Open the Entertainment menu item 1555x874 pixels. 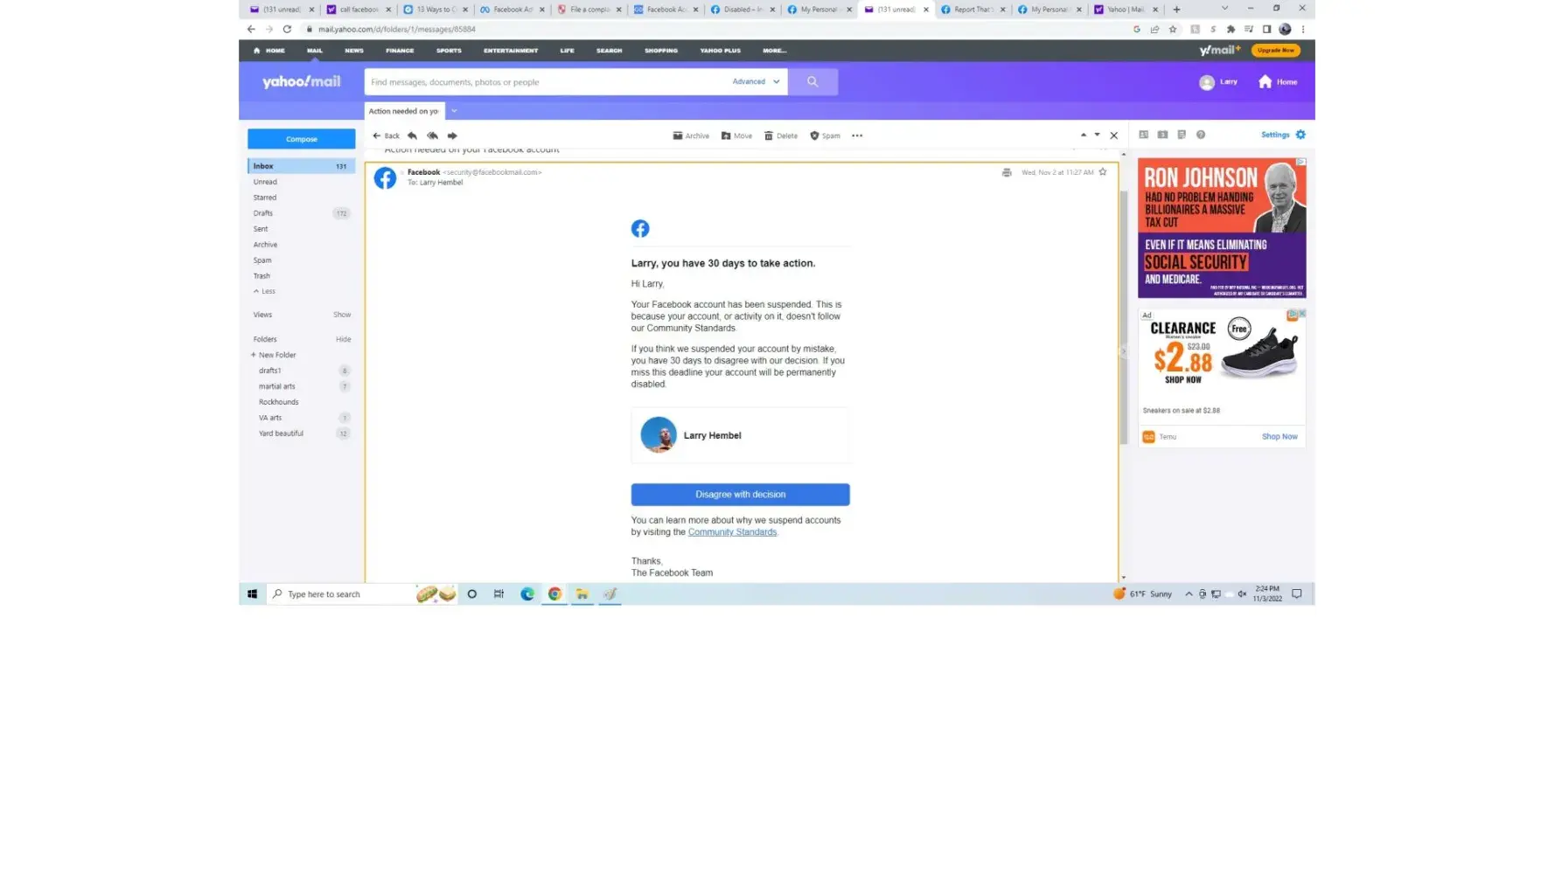click(x=511, y=51)
